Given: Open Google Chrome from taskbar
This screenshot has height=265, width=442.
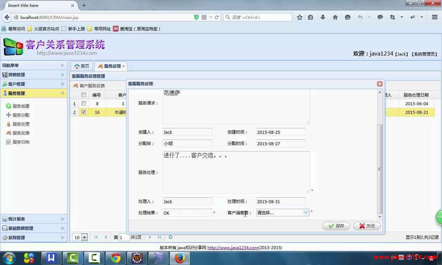Looking at the screenshot, I should [x=116, y=258].
